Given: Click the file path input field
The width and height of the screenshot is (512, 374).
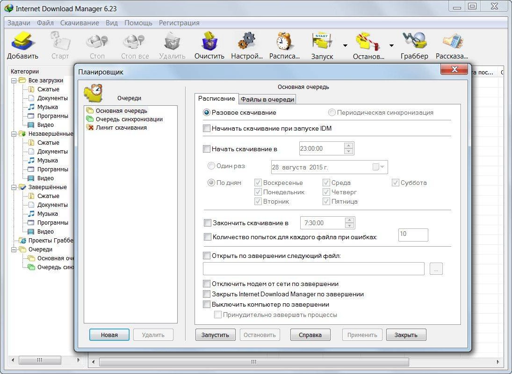Looking at the screenshot, I should pyautogui.click(x=313, y=269).
